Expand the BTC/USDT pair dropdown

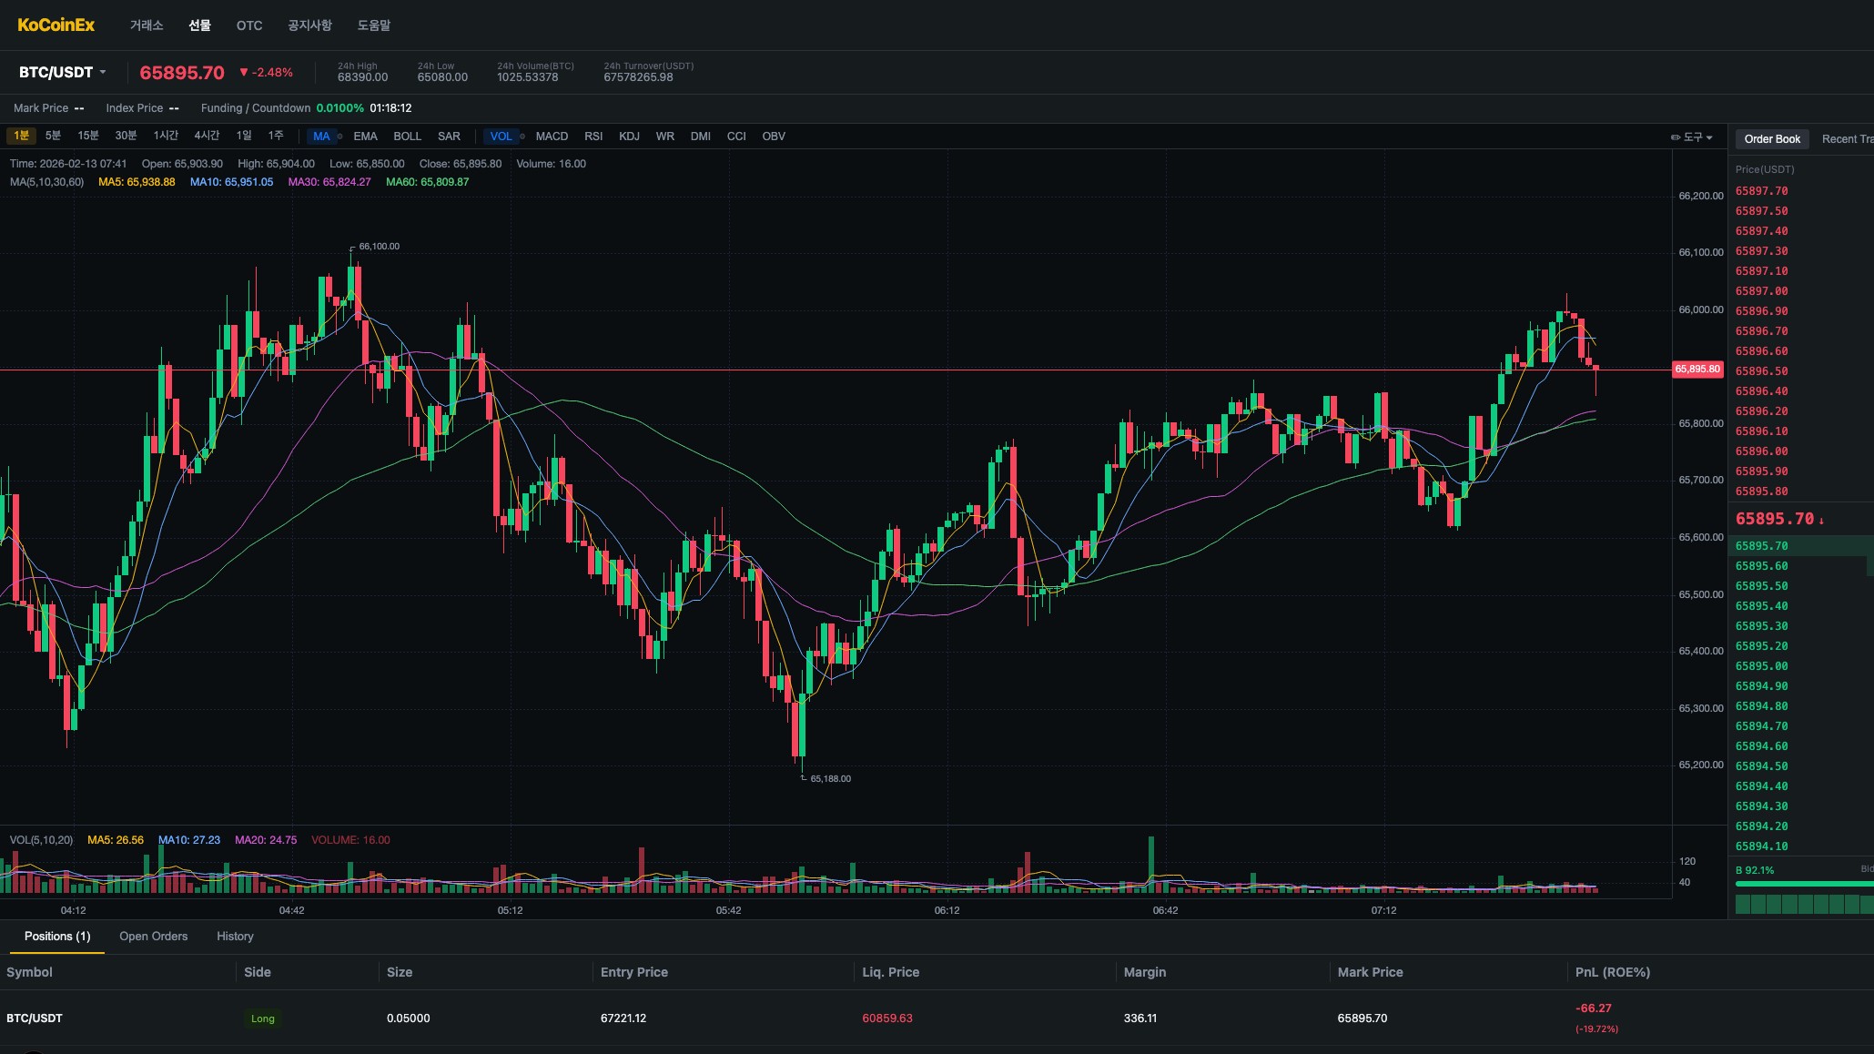103,72
